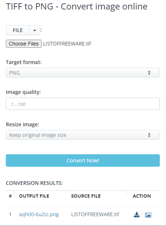Download the converted aqh00-6u2iz.png file
The height and width of the screenshot is (226, 166).
click(x=136, y=215)
